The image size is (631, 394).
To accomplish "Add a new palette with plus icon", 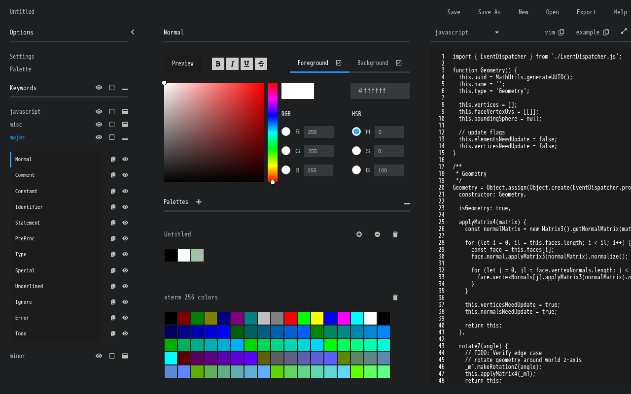I will click(199, 202).
